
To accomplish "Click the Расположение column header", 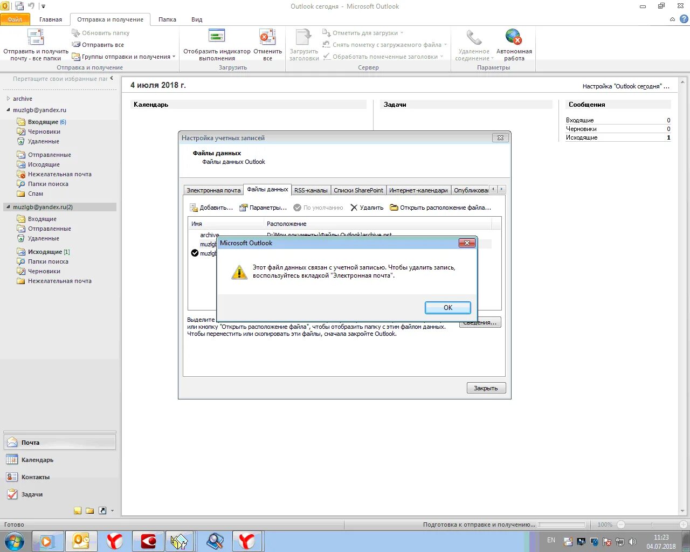I will 377,224.
